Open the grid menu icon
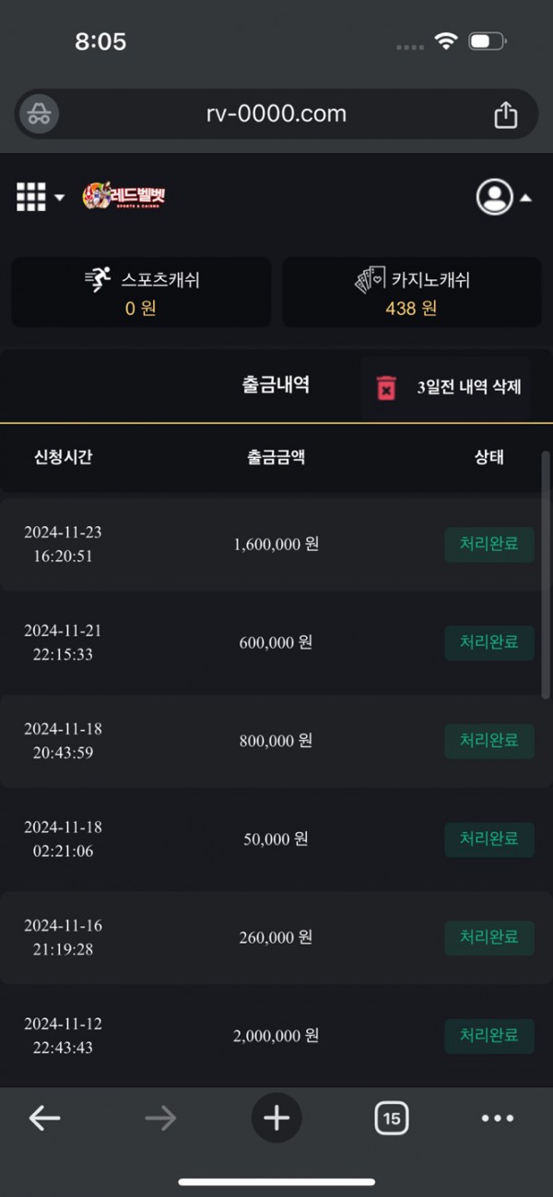 click(31, 196)
